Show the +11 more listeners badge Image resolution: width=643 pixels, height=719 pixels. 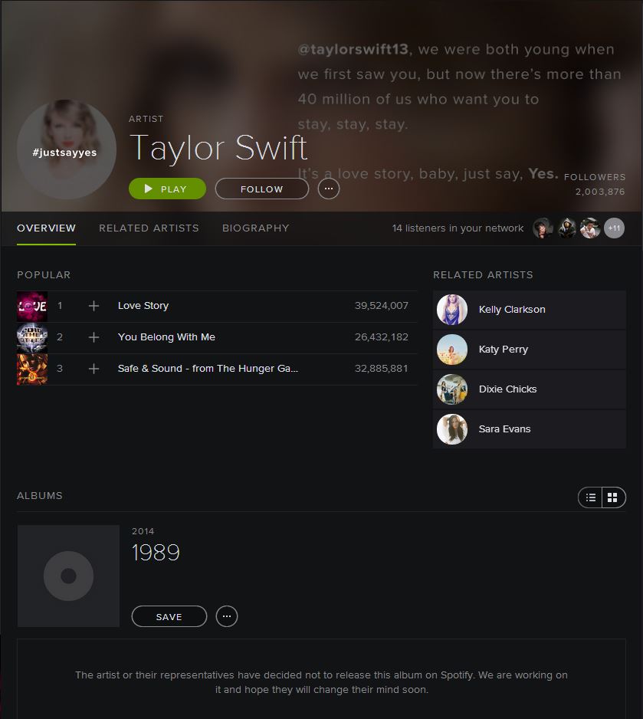[614, 228]
